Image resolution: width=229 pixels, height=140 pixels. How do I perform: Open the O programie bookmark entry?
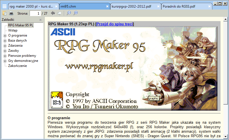coord(18,35)
